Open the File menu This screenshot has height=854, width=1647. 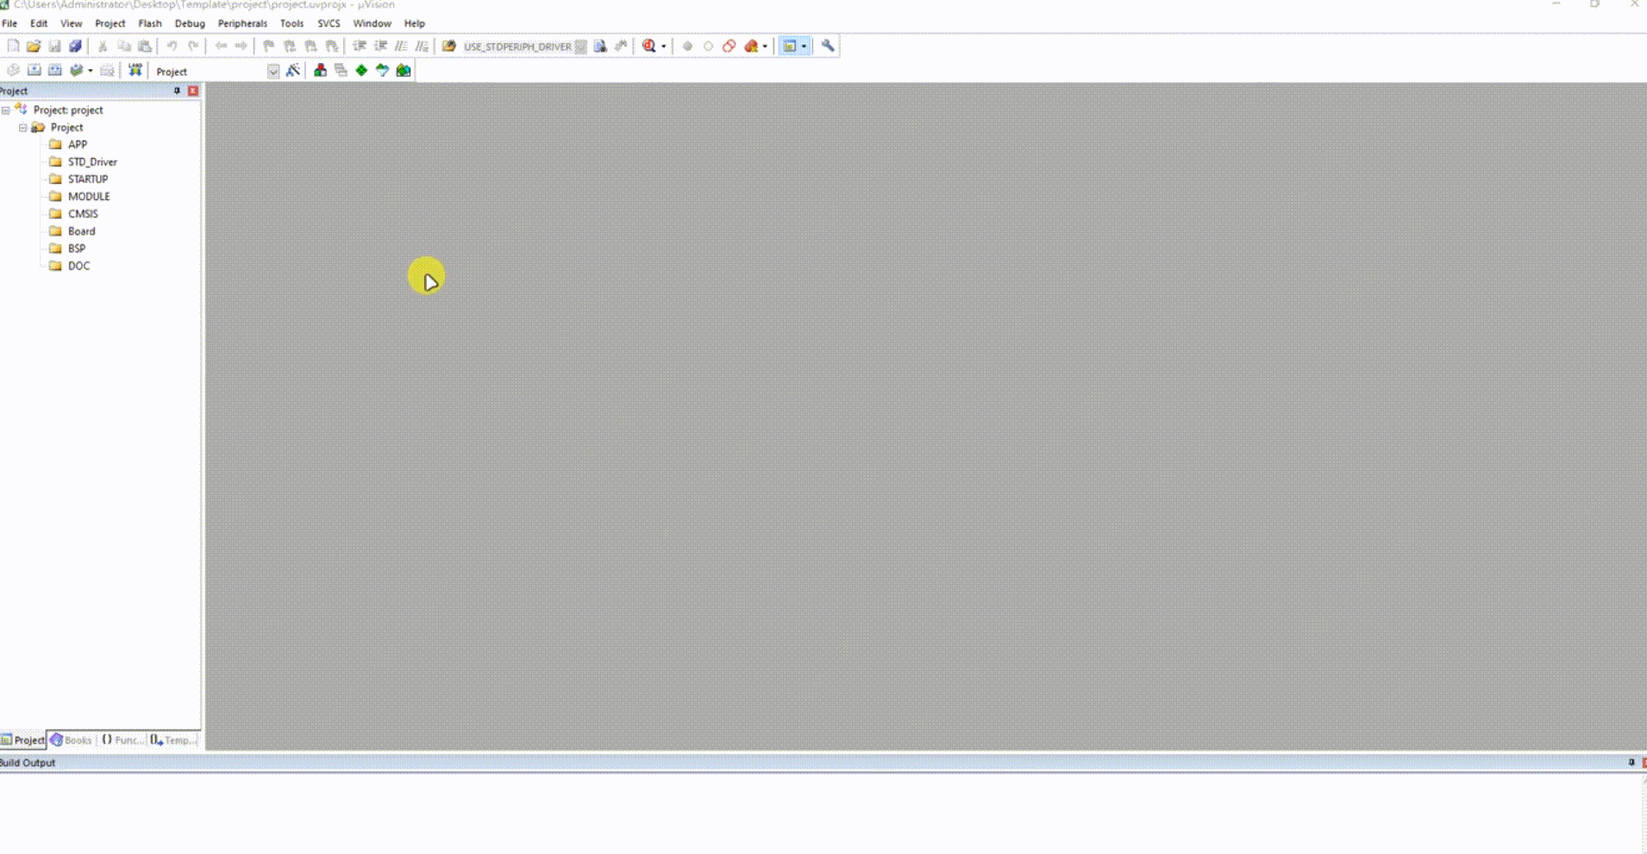click(x=9, y=23)
